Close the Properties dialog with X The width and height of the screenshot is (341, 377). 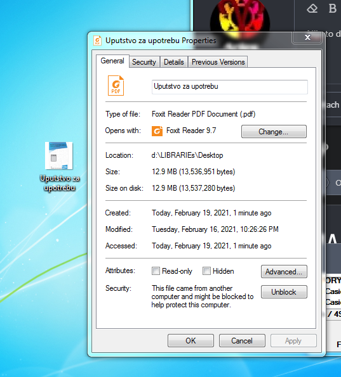(x=307, y=37)
